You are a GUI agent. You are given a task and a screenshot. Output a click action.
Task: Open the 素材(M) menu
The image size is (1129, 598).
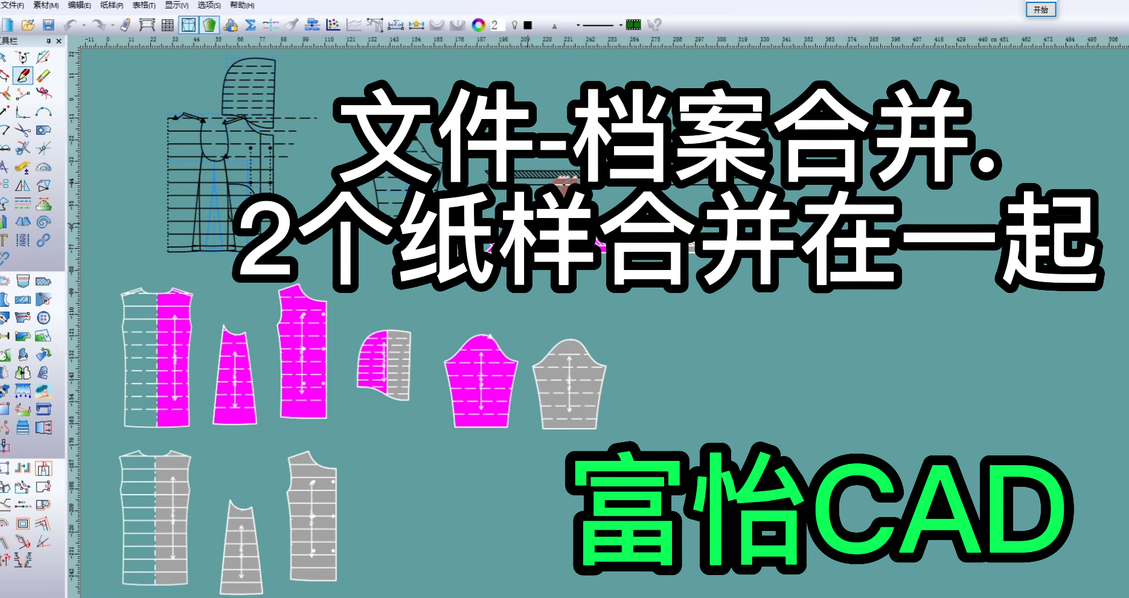[46, 5]
